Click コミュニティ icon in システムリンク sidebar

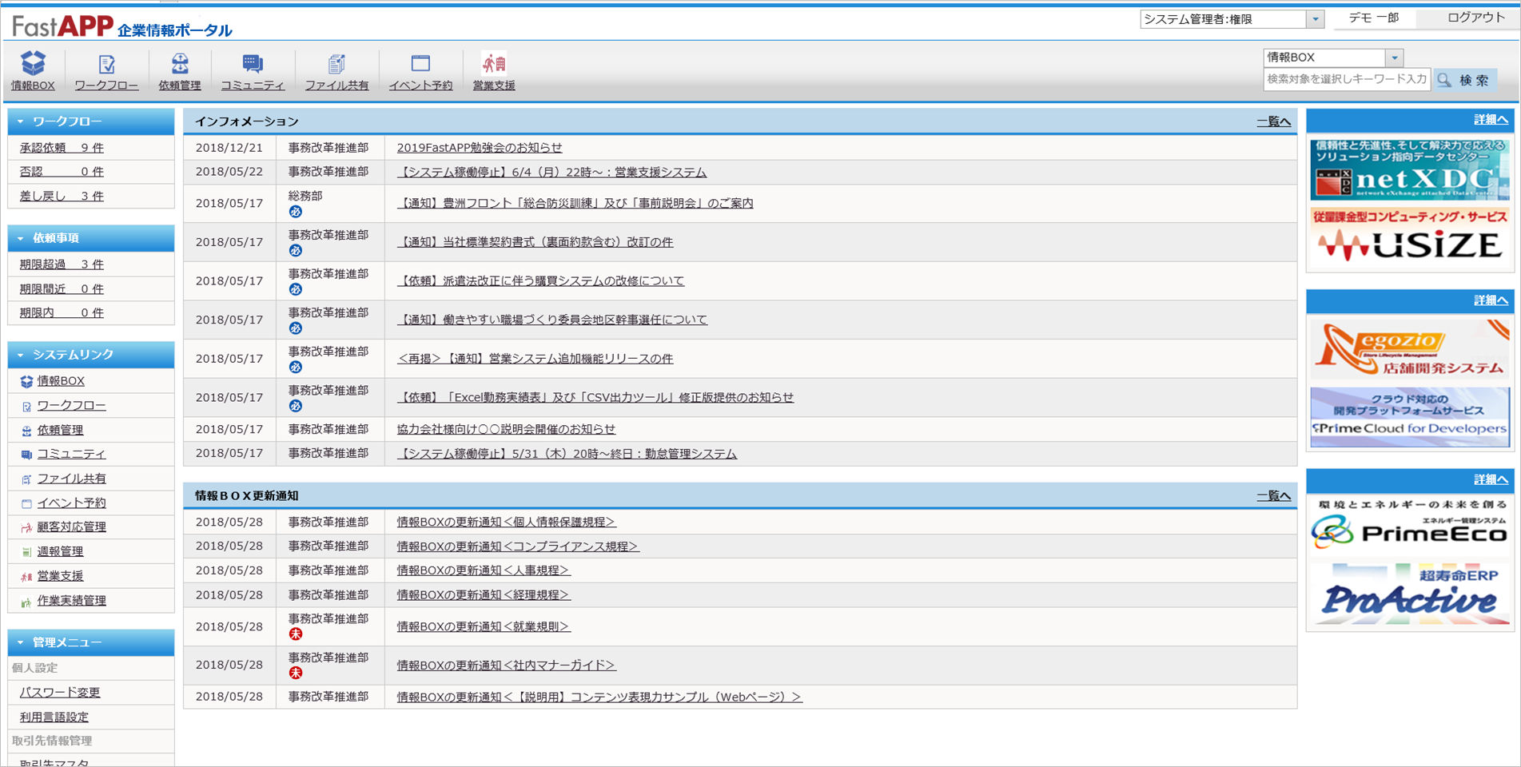coord(26,455)
